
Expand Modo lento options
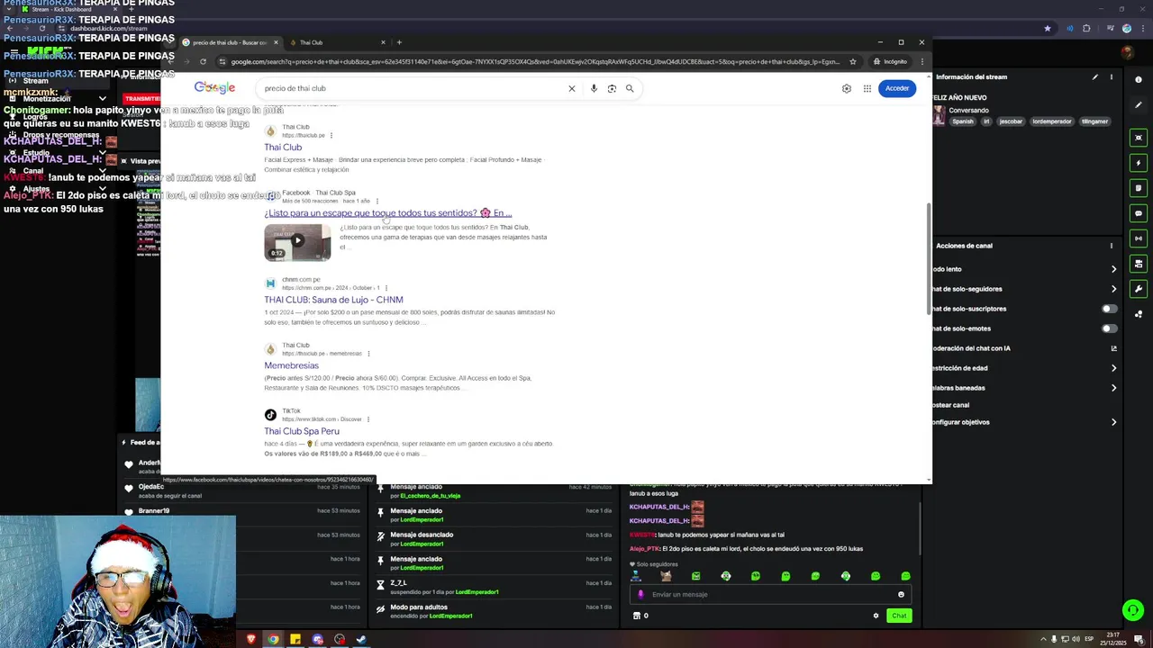click(x=1114, y=269)
